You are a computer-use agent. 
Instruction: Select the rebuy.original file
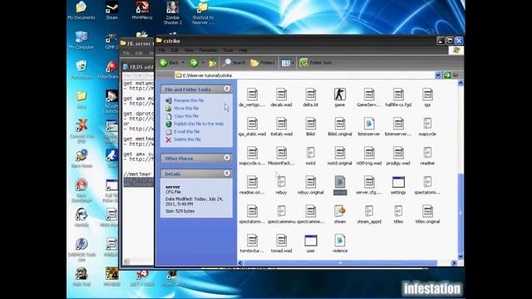310,185
